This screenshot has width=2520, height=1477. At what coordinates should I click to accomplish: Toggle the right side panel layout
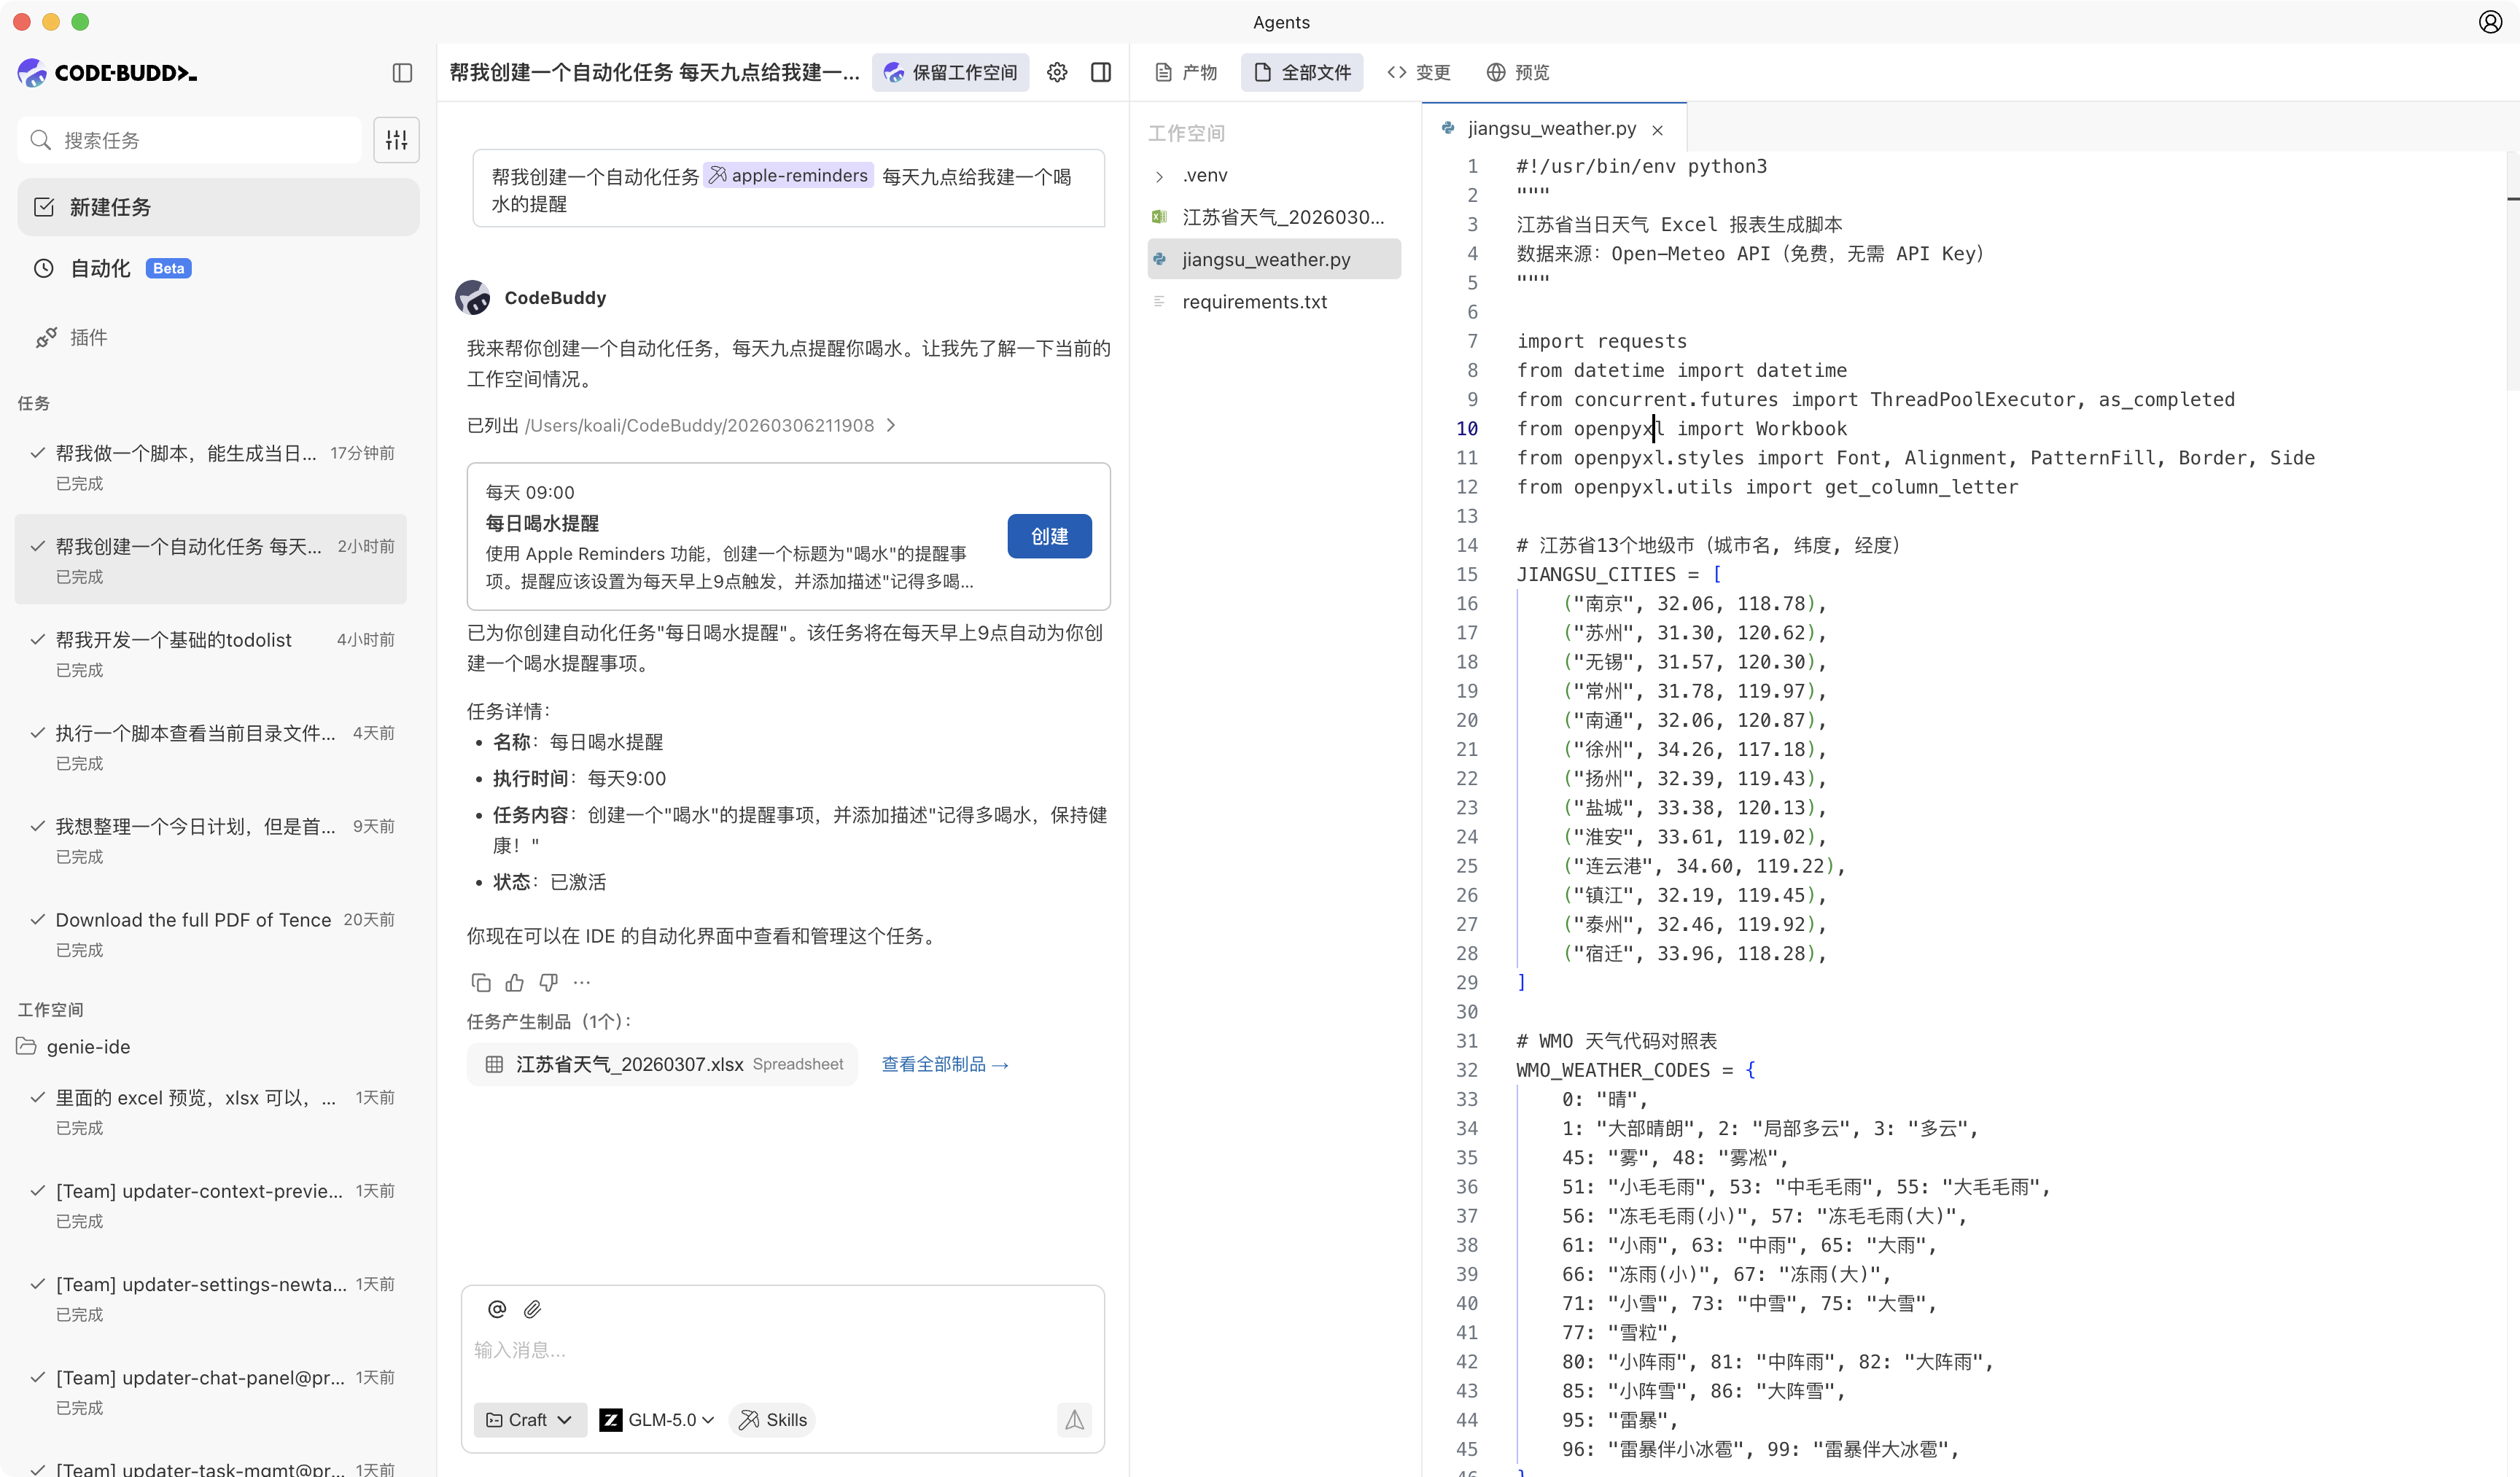click(x=1101, y=72)
